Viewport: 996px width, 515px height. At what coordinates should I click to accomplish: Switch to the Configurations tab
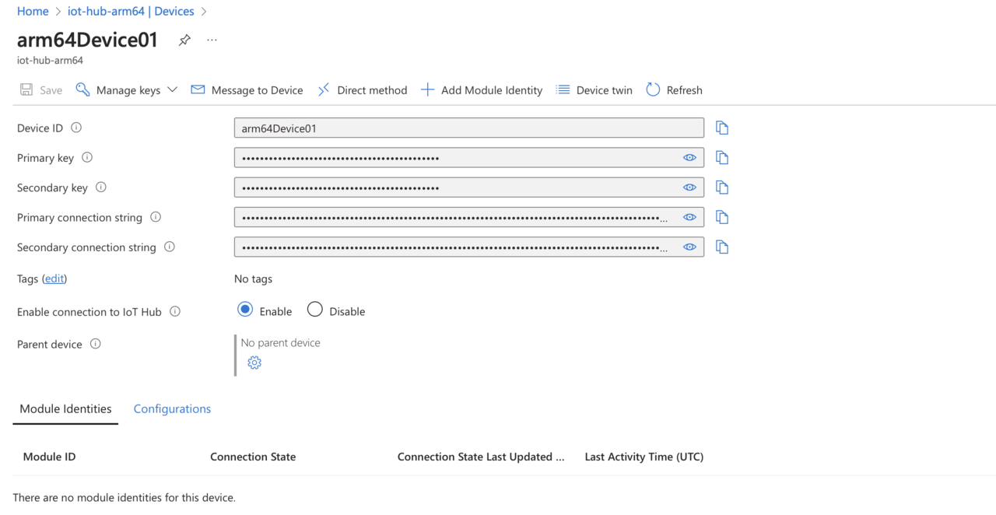point(172,409)
